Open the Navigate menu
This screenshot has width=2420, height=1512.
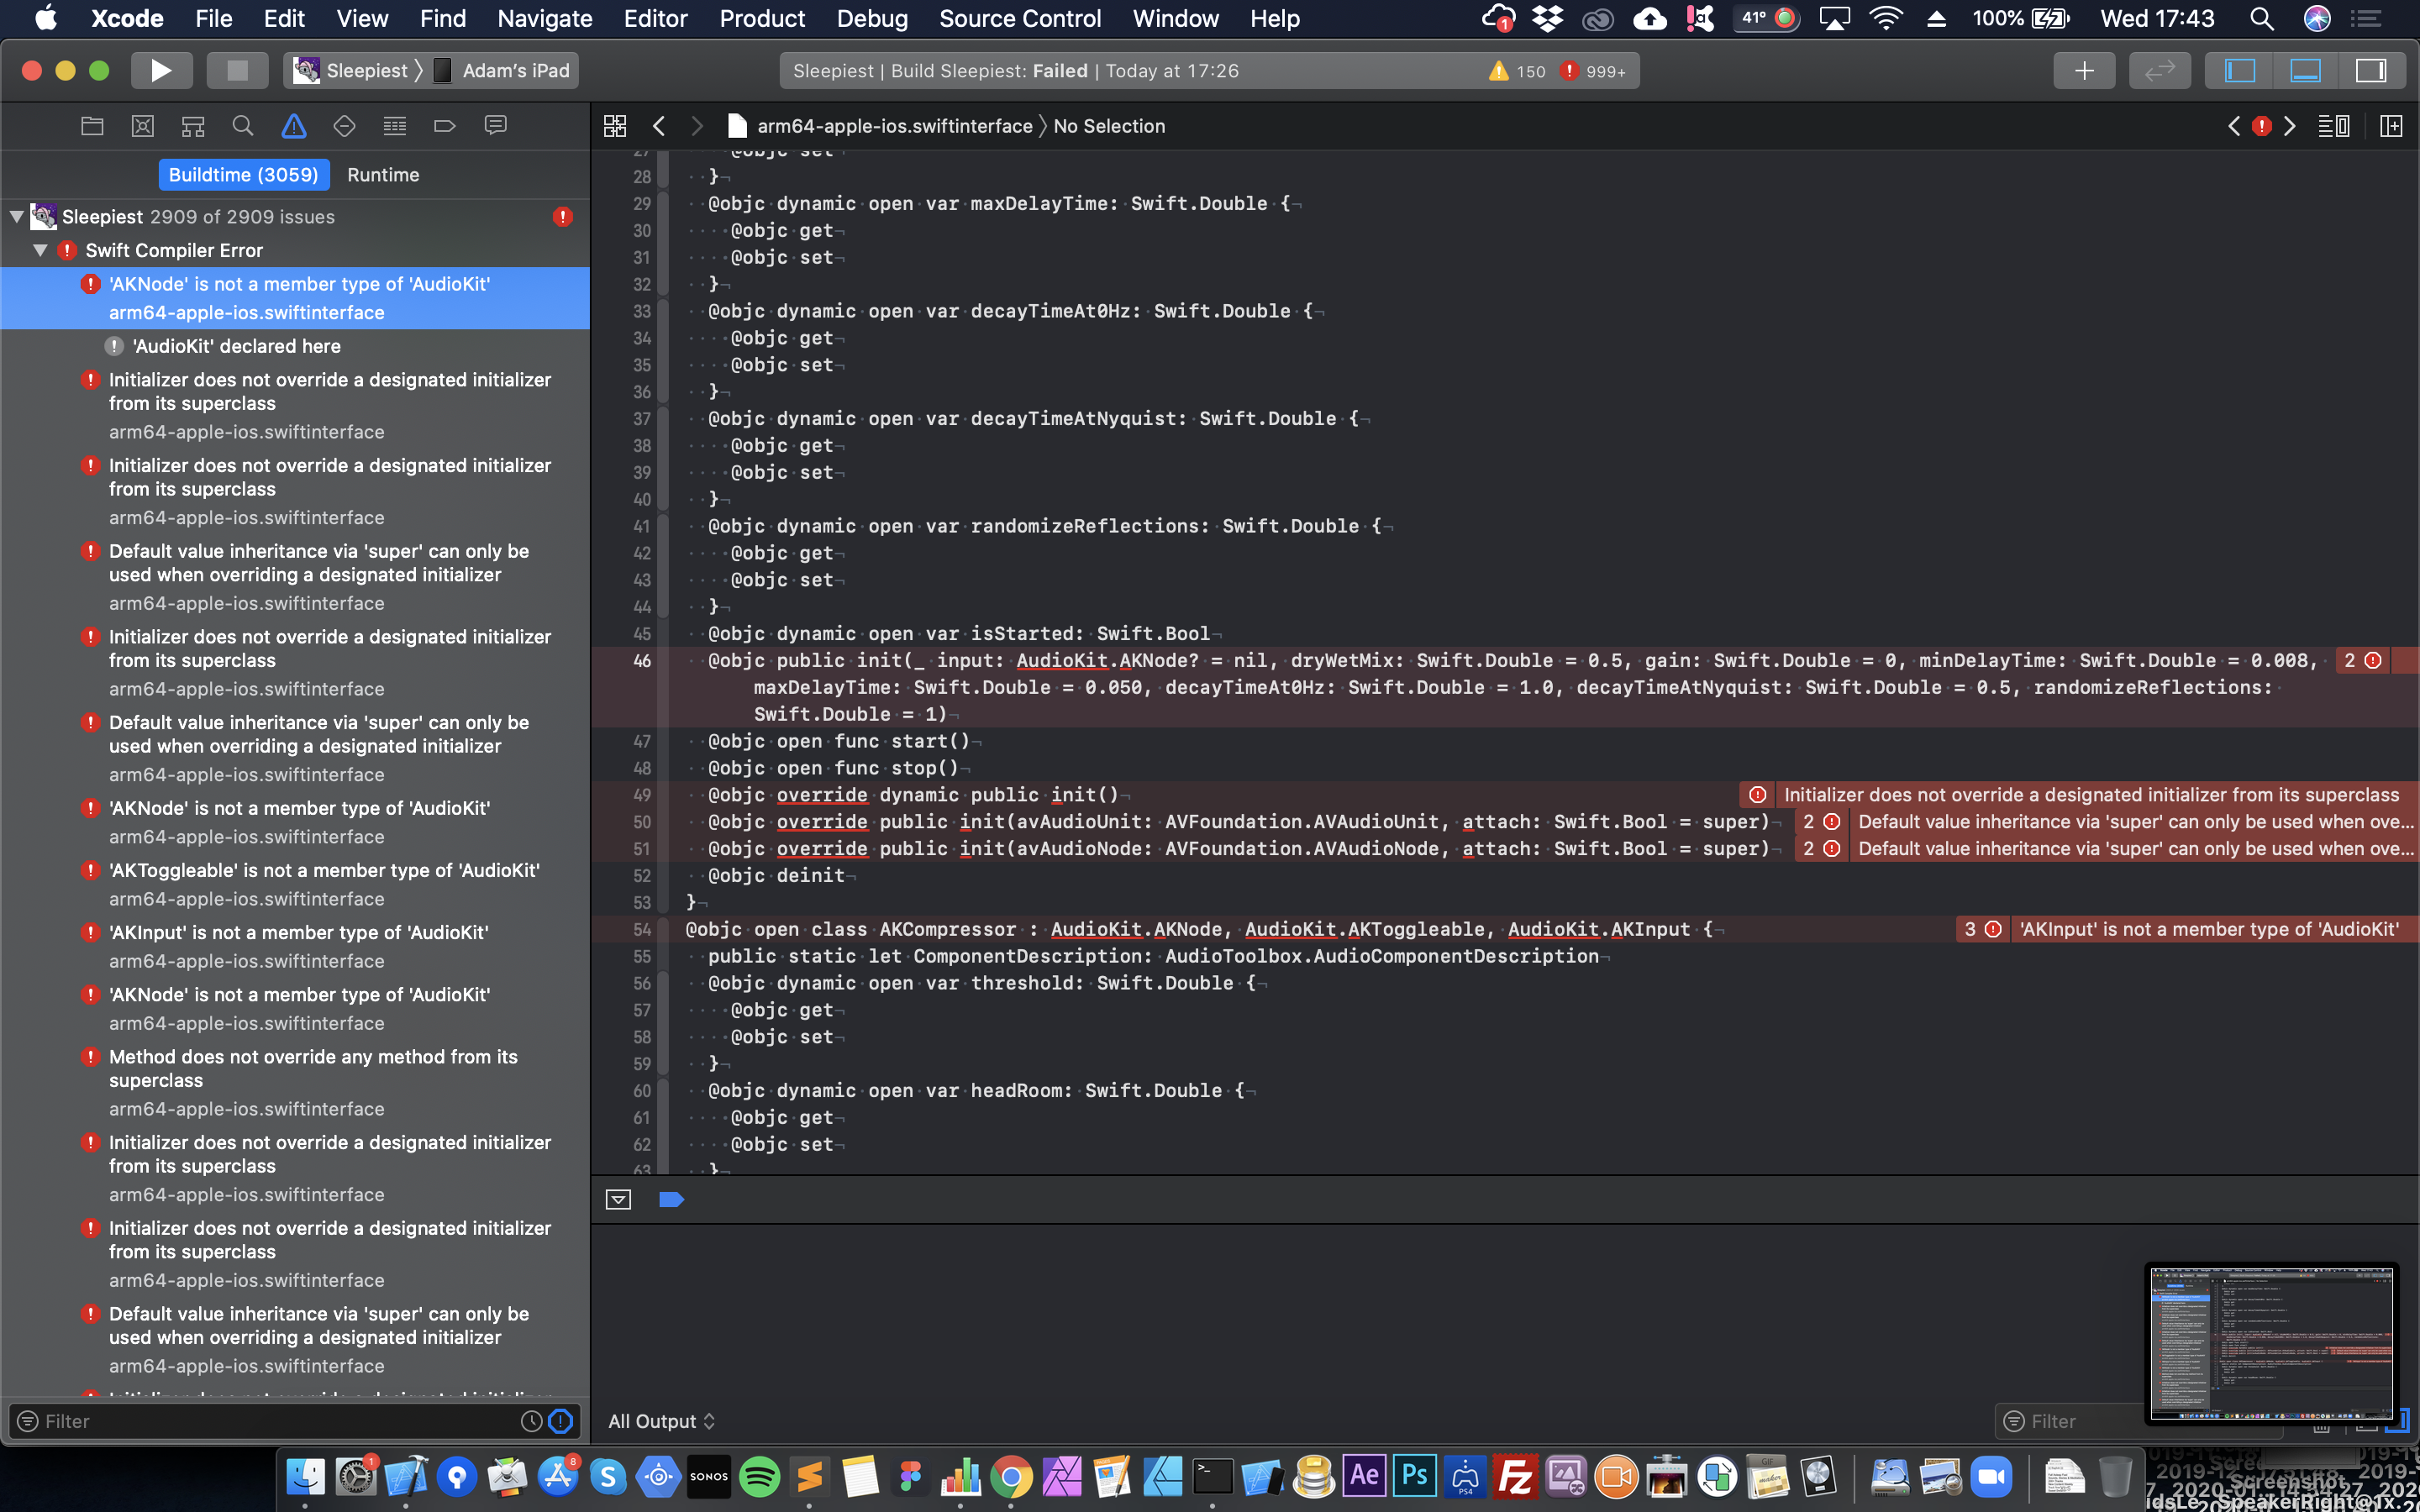tap(545, 18)
